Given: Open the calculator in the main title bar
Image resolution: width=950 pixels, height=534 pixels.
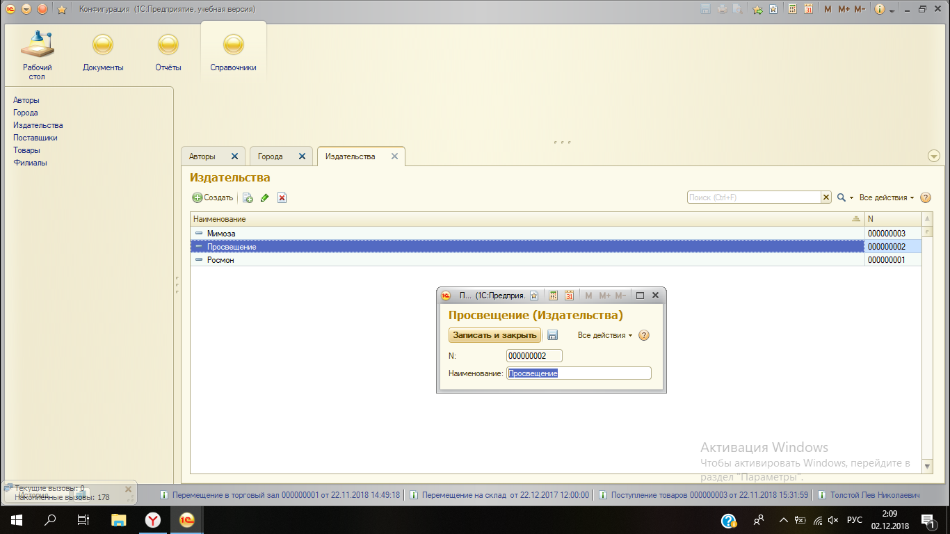Looking at the screenshot, I should [x=792, y=9].
